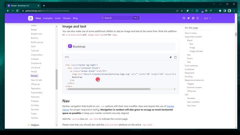Open Progress in the sidebar

[35, 101]
